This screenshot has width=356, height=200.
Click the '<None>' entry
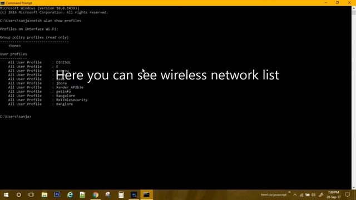[x=14, y=46]
